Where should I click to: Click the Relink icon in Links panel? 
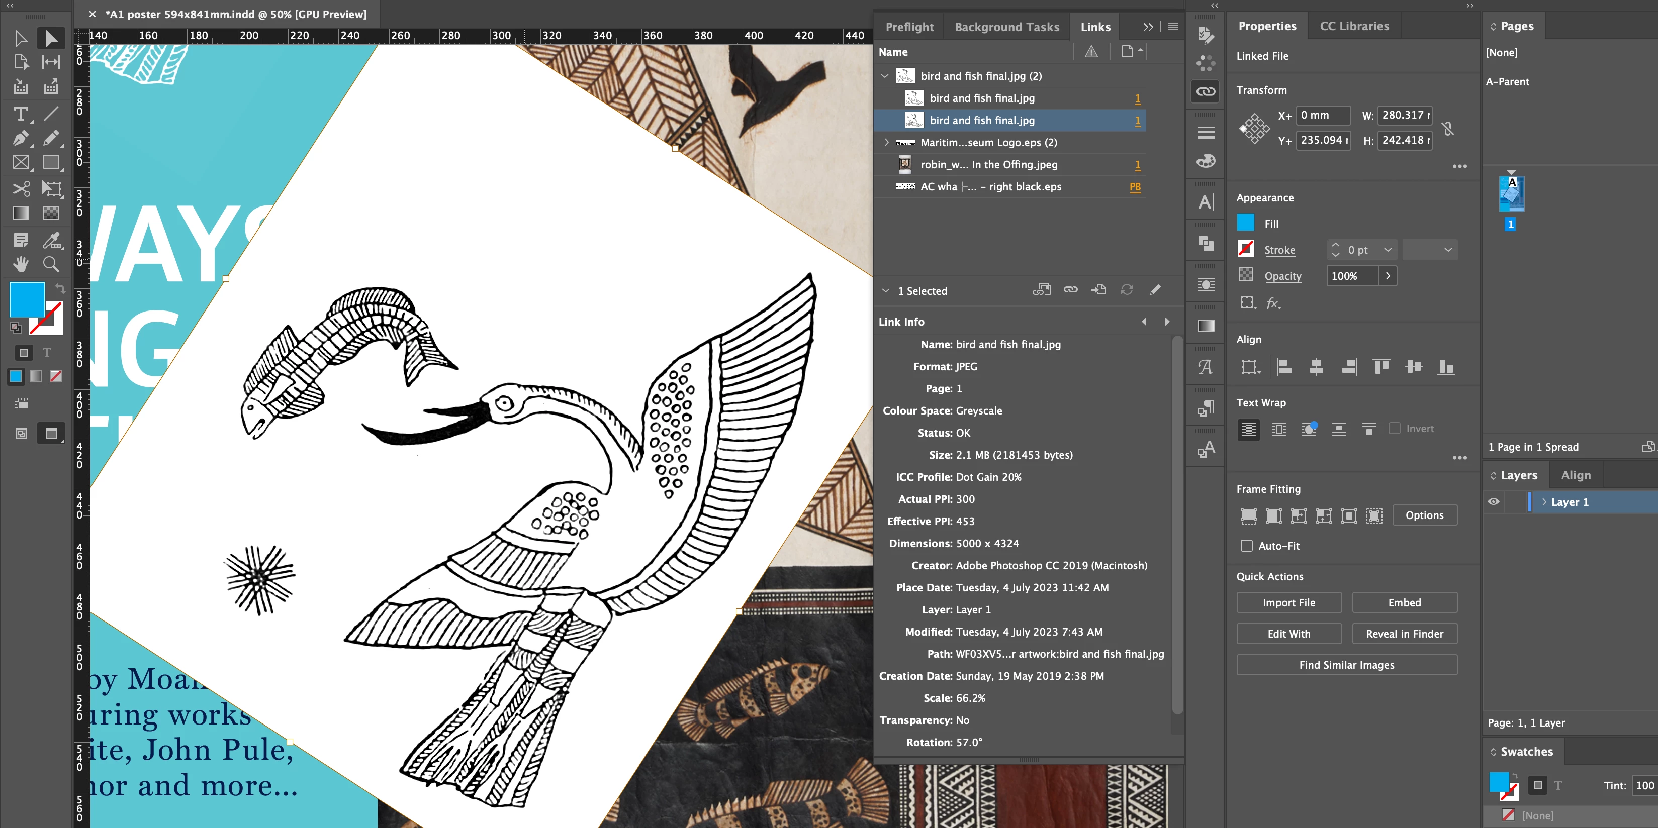click(1070, 290)
